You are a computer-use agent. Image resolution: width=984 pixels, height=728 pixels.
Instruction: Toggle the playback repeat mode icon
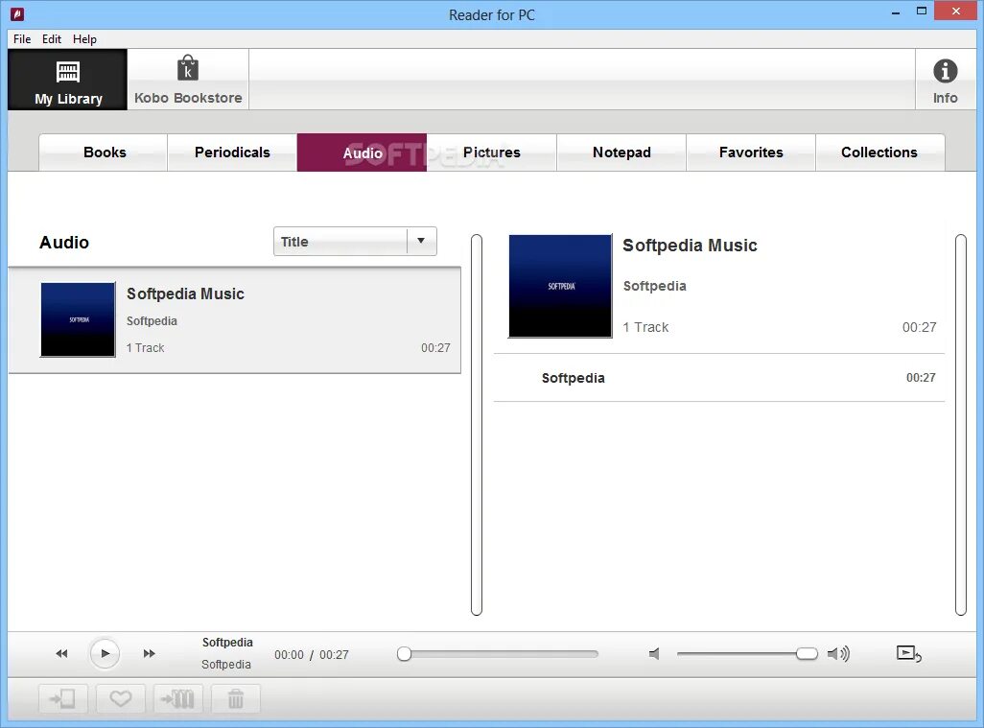coord(908,653)
